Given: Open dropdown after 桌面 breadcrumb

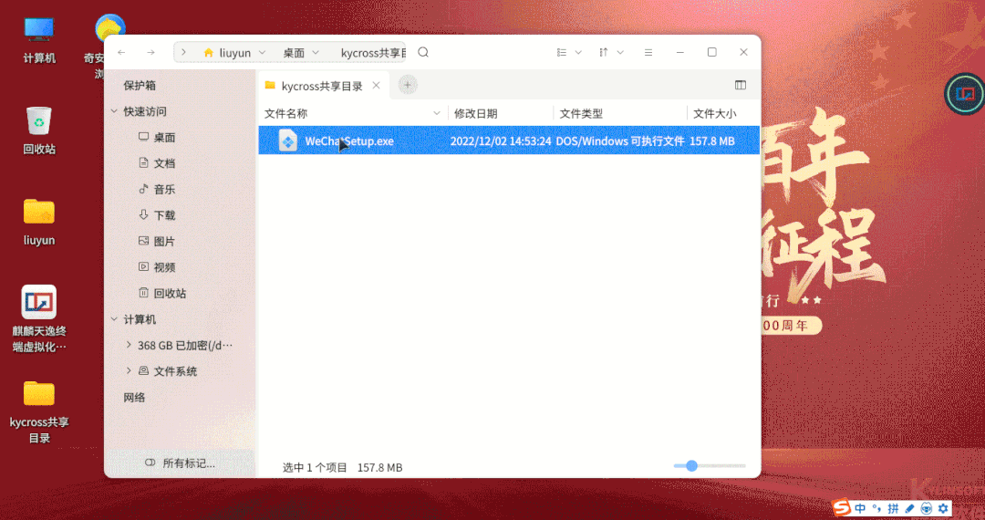Looking at the screenshot, I should [316, 52].
